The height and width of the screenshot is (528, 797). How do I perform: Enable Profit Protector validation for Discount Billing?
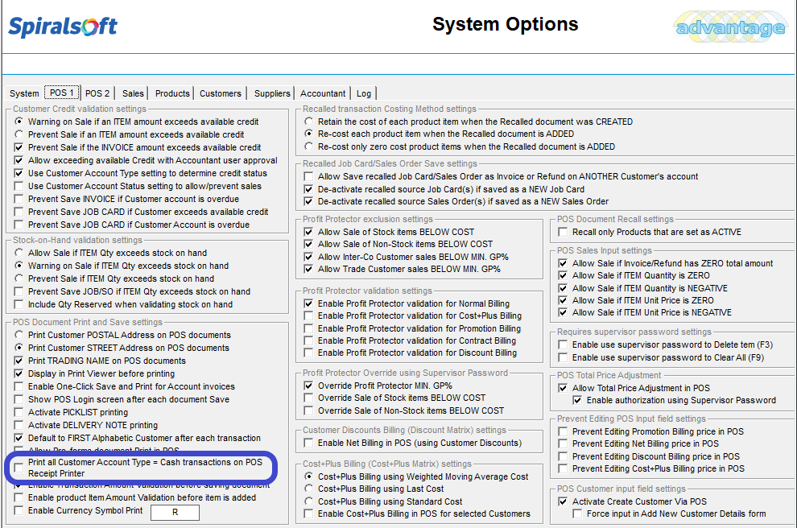tap(308, 353)
